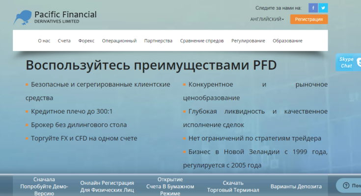
Task: Click Нет ограничений по стратегиям трейдера text
Action: click(x=255, y=138)
